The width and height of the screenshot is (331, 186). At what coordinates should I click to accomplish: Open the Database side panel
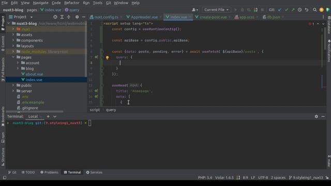coord(329,25)
